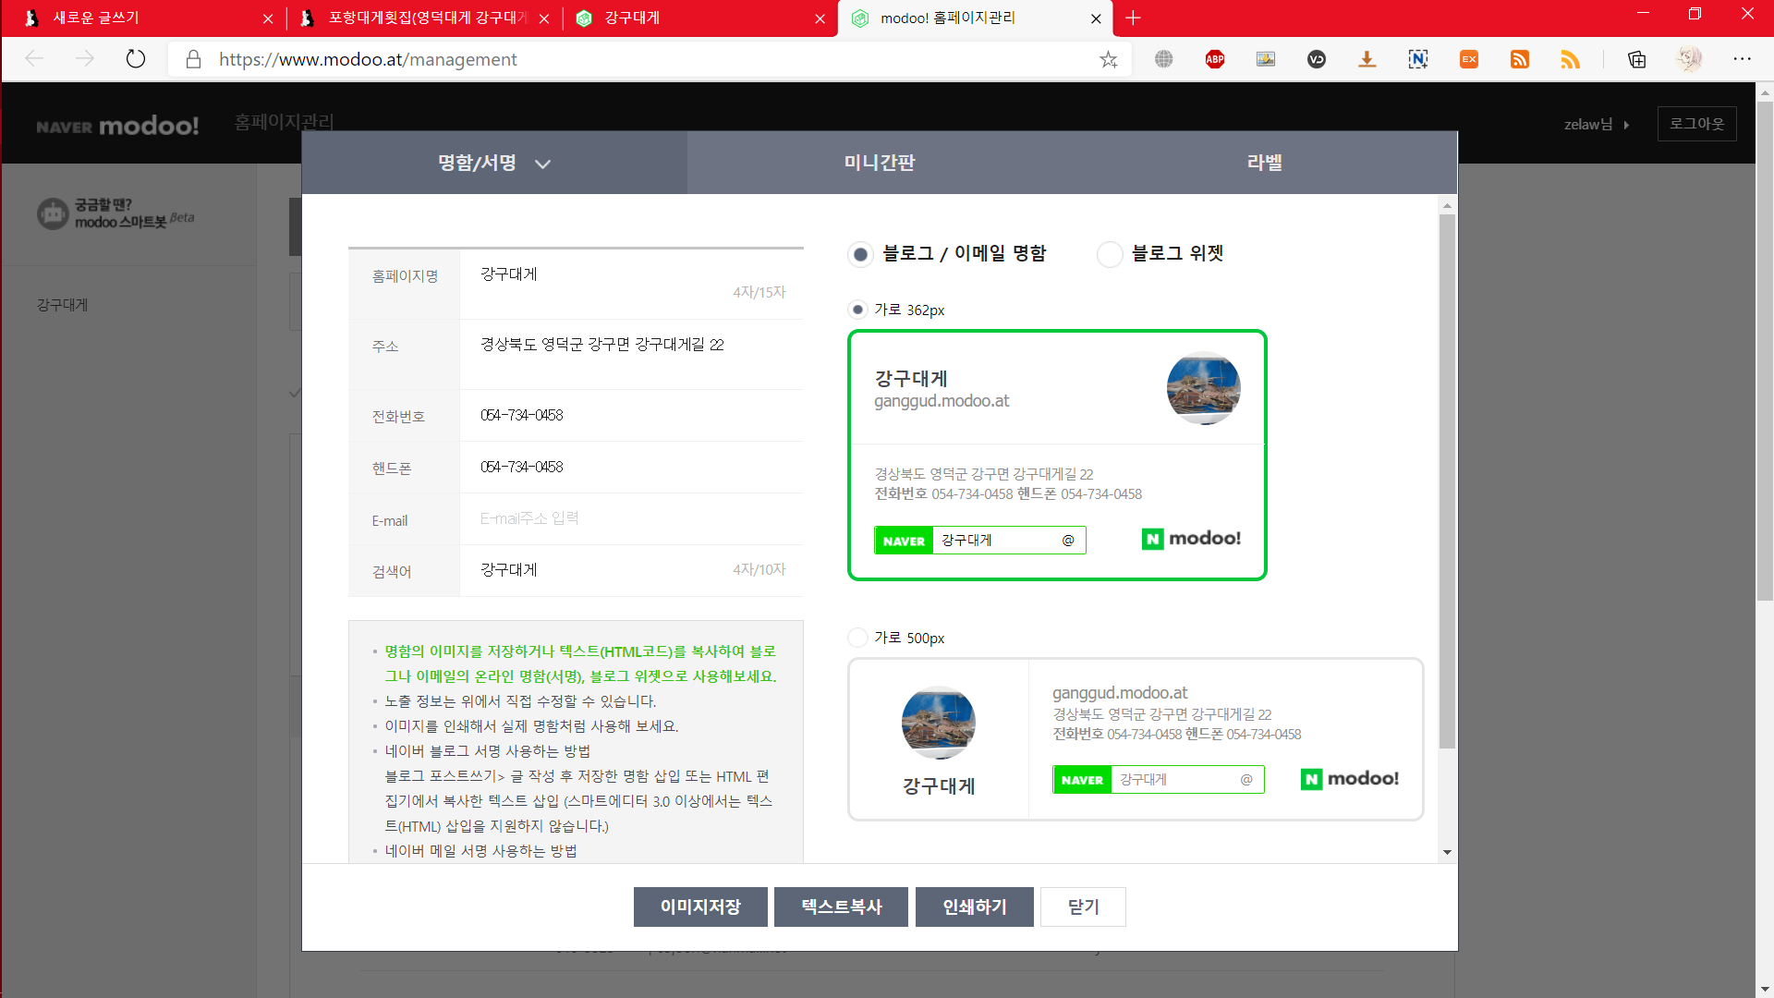This screenshot has height=998, width=1774.
Task: Select the 블로그 위젯 radio option
Action: pyautogui.click(x=1109, y=254)
